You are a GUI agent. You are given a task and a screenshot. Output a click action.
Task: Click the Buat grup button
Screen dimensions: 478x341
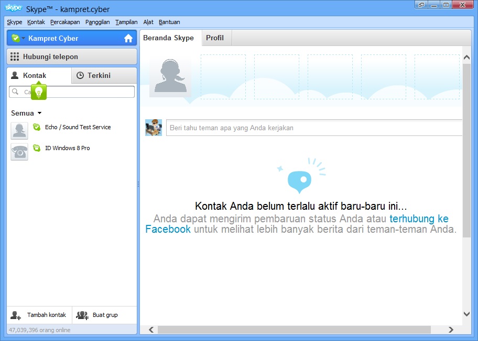105,315
